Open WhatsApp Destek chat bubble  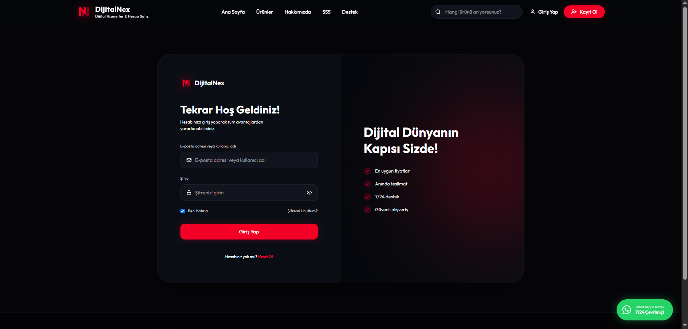pyautogui.click(x=645, y=310)
